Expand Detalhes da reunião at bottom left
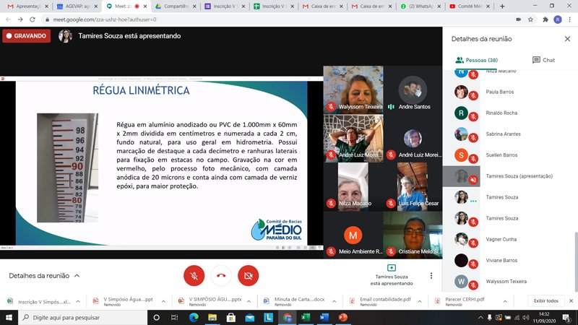 tap(44, 275)
